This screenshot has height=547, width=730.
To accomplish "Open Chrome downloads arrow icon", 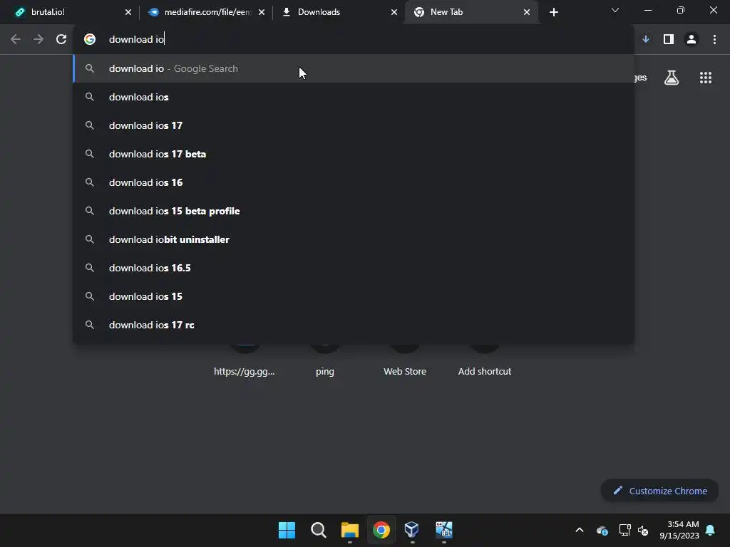I will (x=646, y=40).
